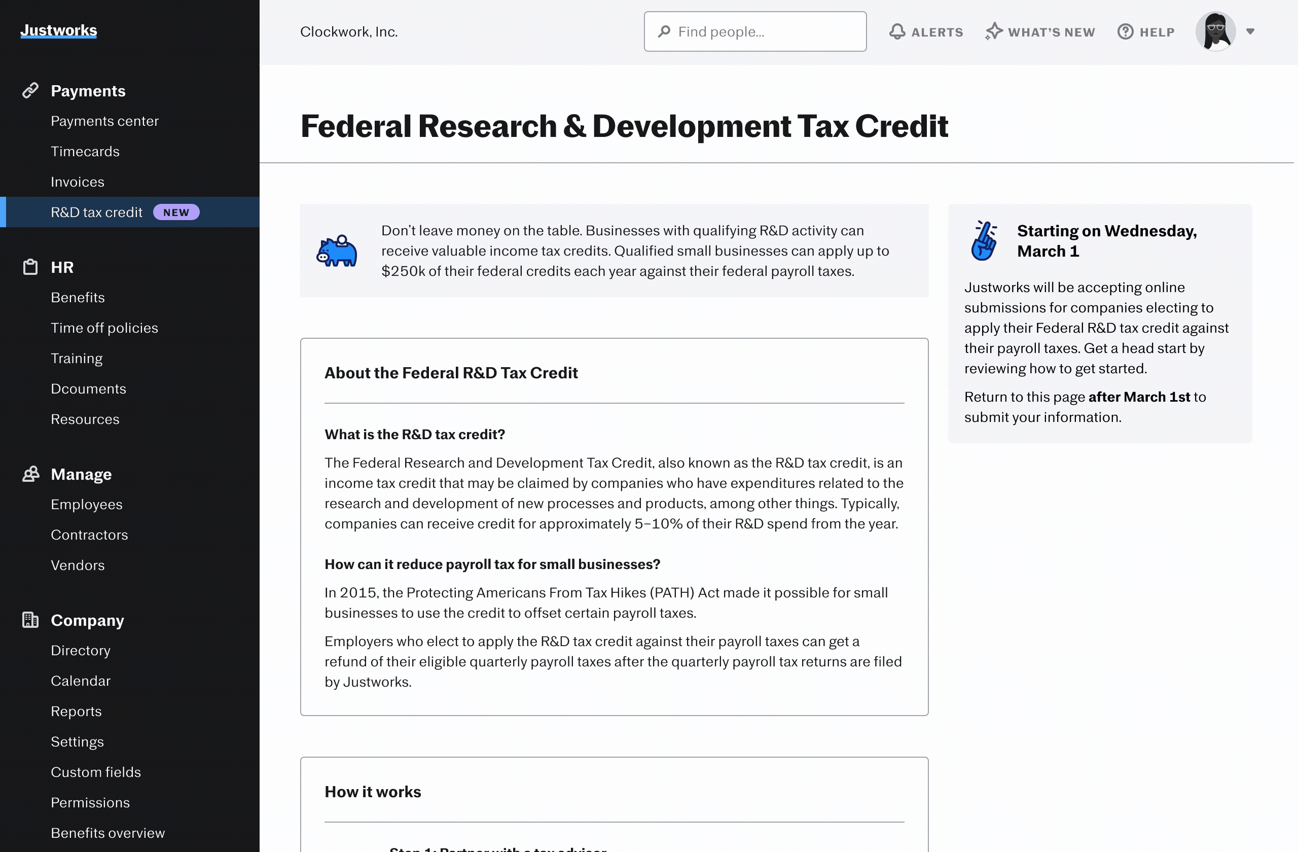Click the Help question mark icon
Image resolution: width=1298 pixels, height=852 pixels.
click(x=1125, y=31)
